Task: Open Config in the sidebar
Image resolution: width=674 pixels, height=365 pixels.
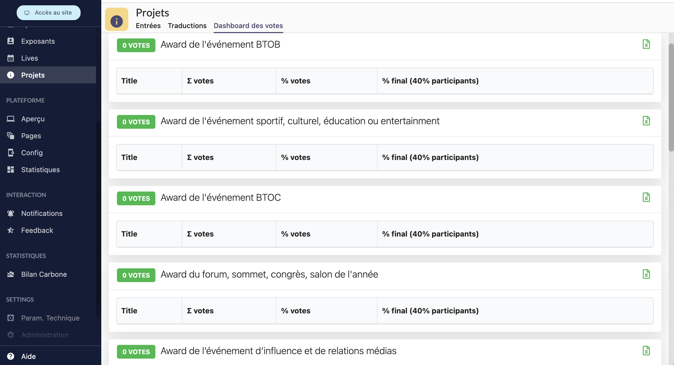Action: [48, 153]
